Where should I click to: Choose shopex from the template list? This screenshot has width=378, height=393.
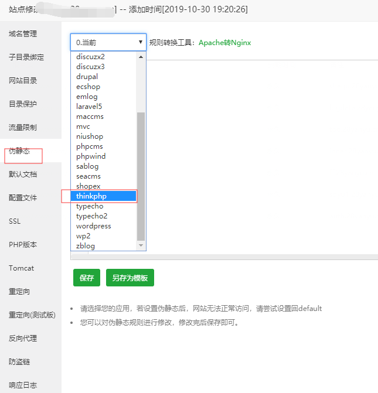coord(103,186)
